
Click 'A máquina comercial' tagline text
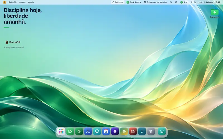click(x=14, y=47)
